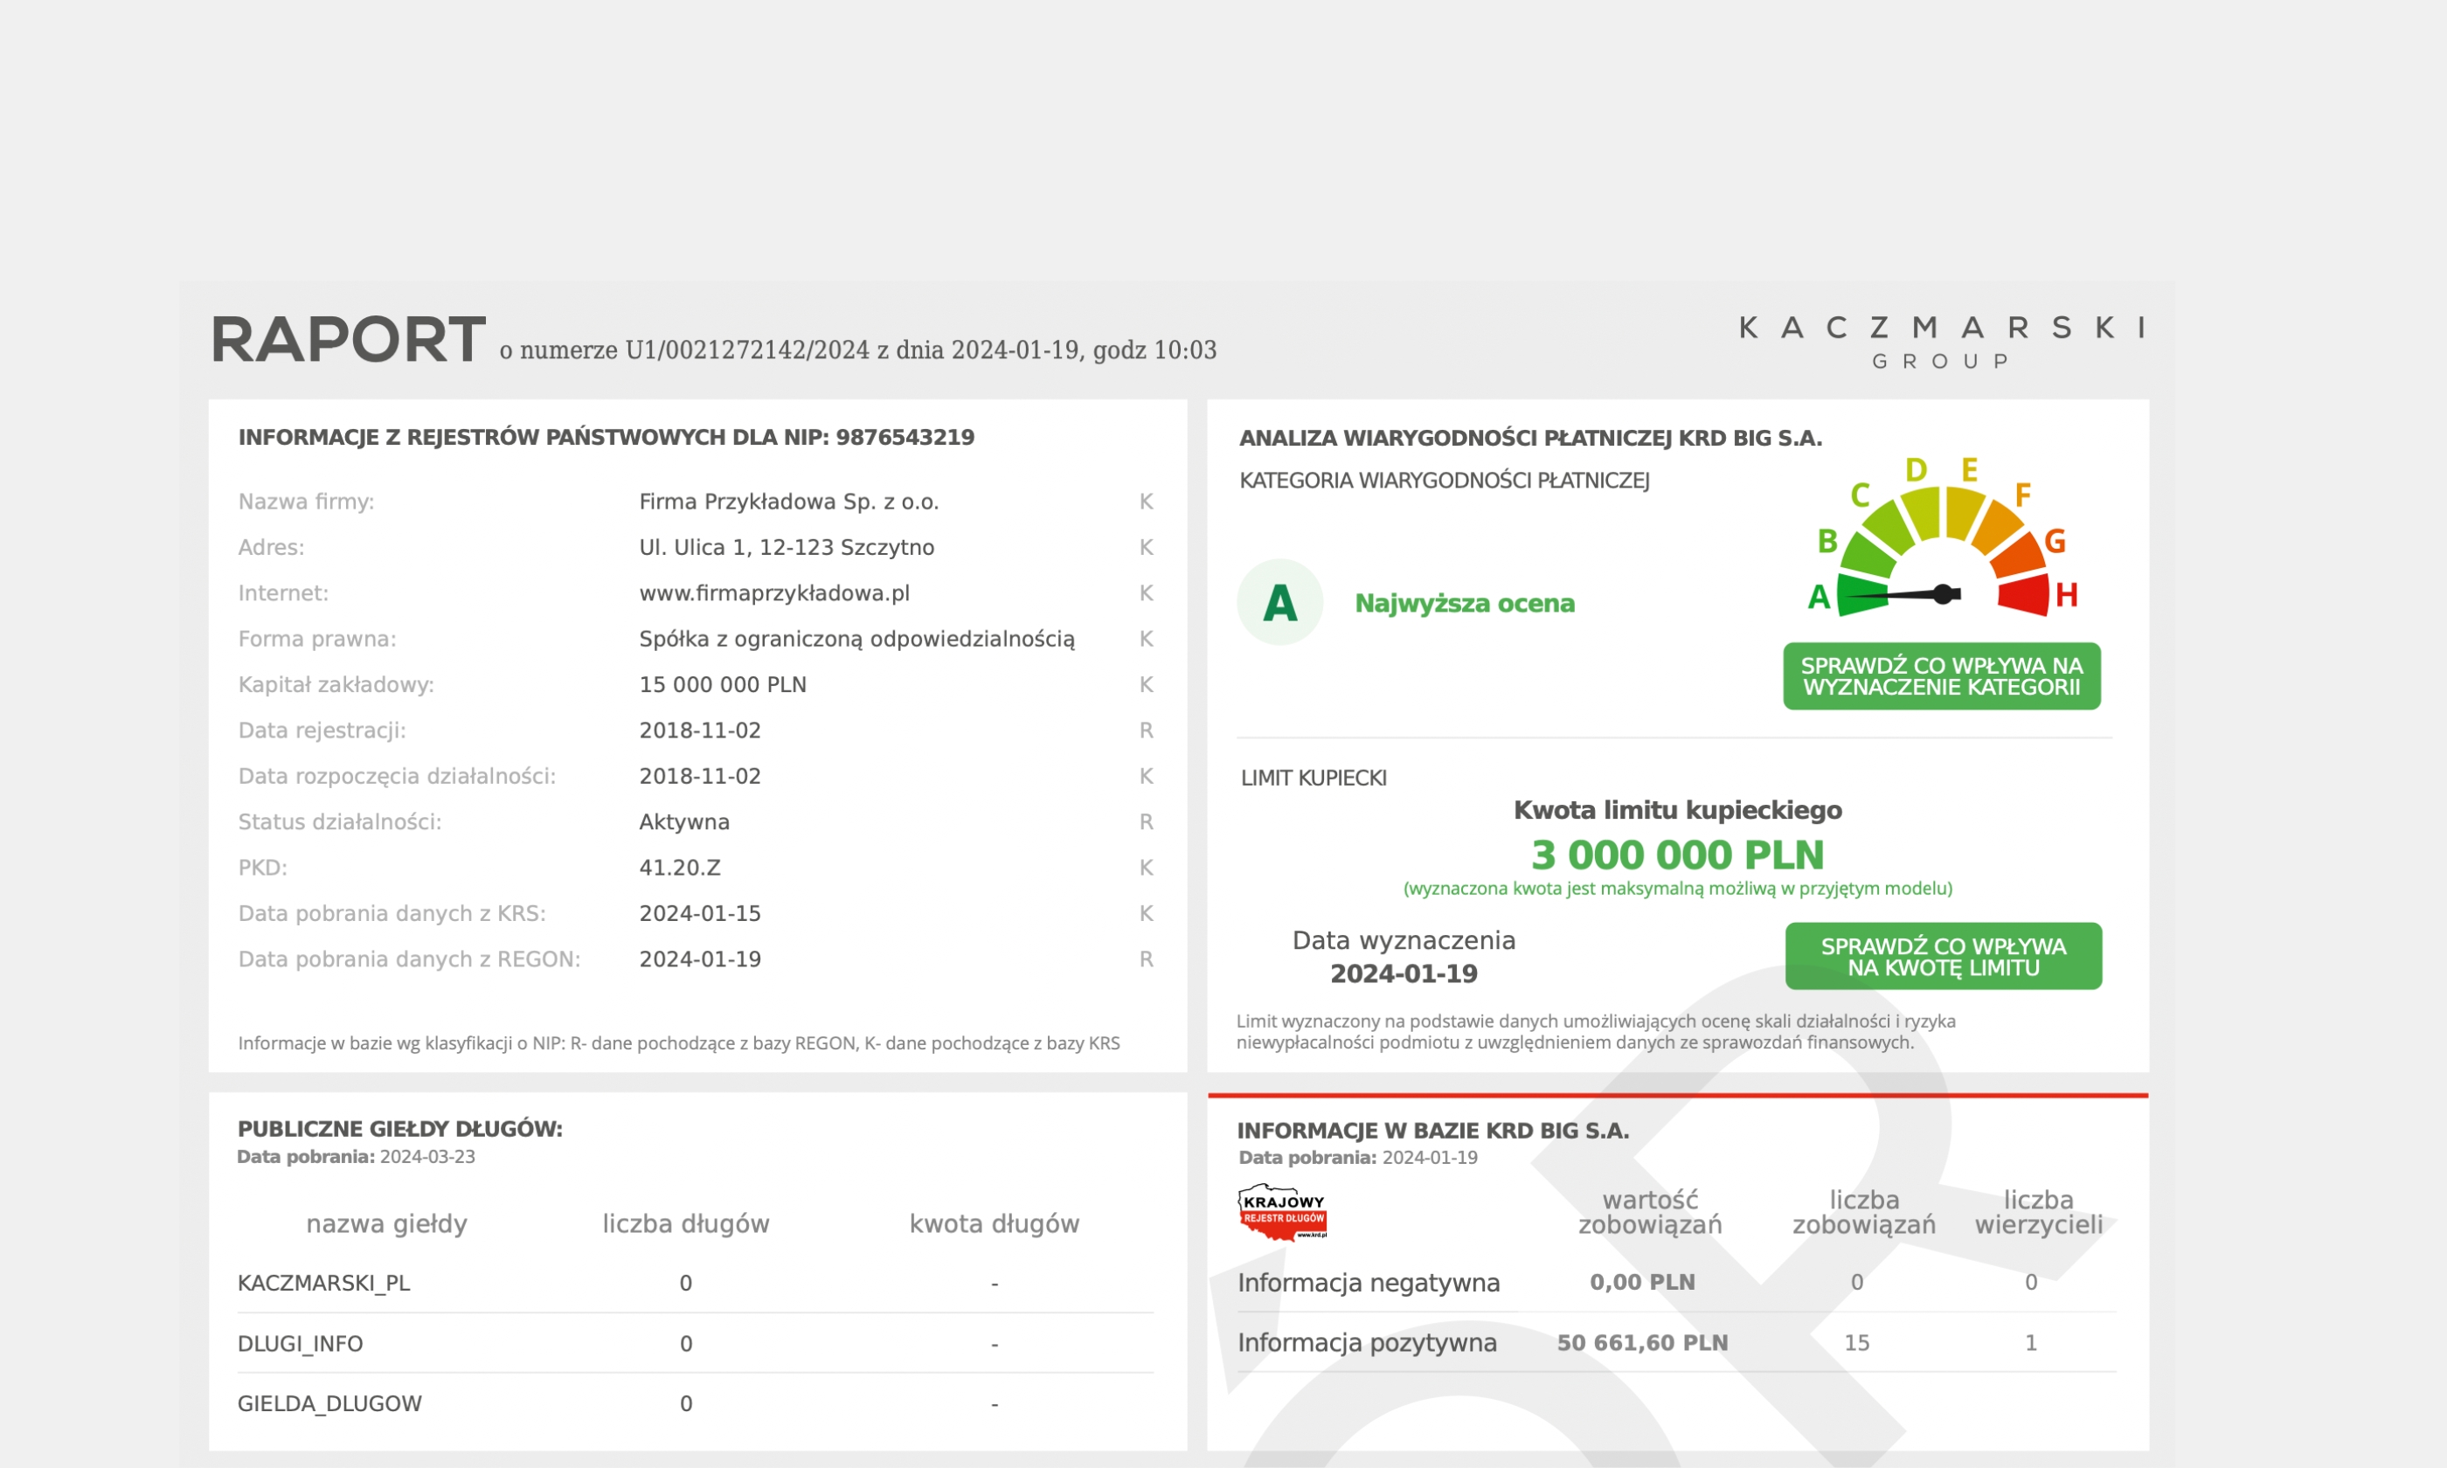Click the KRS data date 2024-01-15
Image resolution: width=2447 pixels, height=1468 pixels.
[700, 913]
